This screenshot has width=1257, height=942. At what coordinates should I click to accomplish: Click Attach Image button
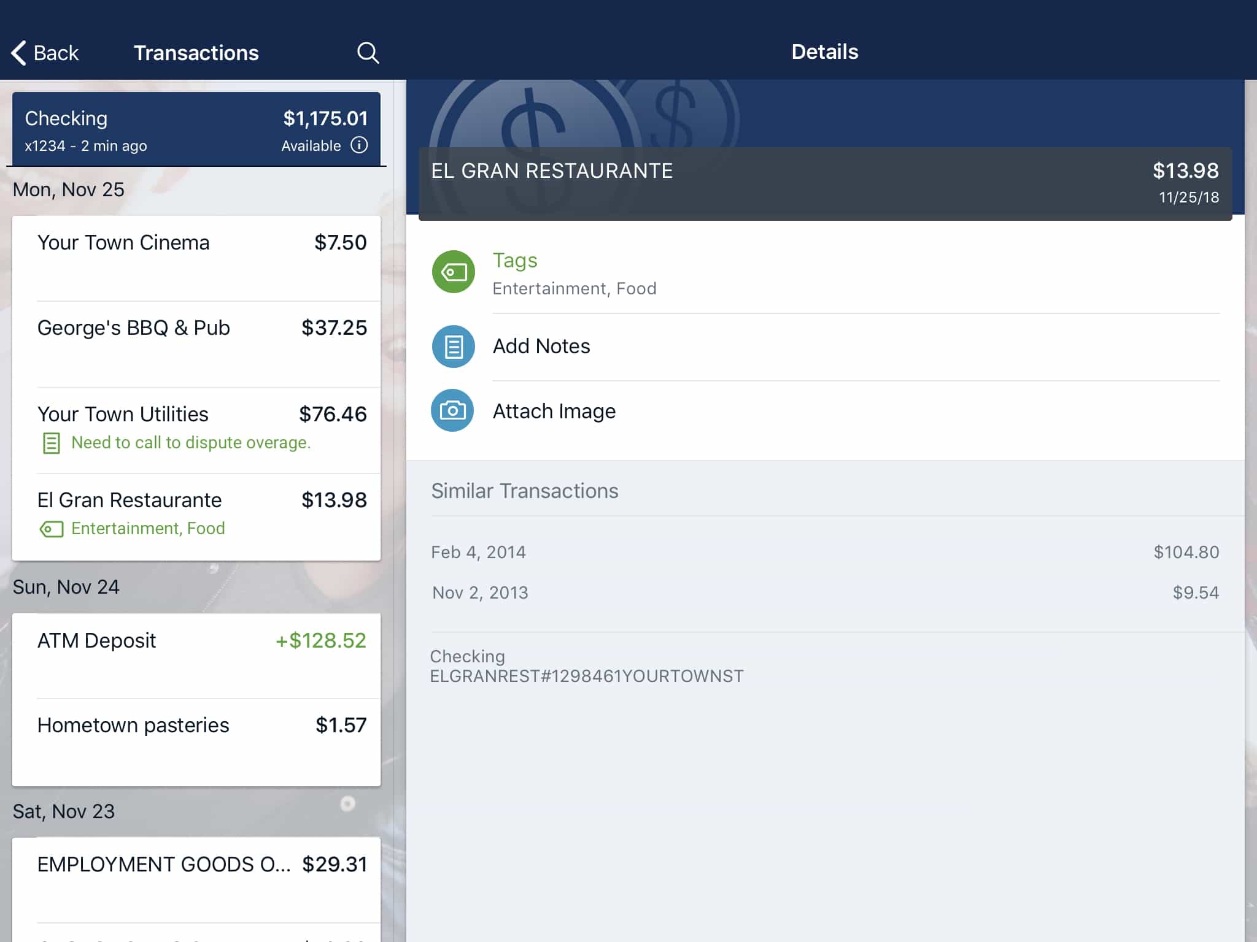click(x=554, y=411)
